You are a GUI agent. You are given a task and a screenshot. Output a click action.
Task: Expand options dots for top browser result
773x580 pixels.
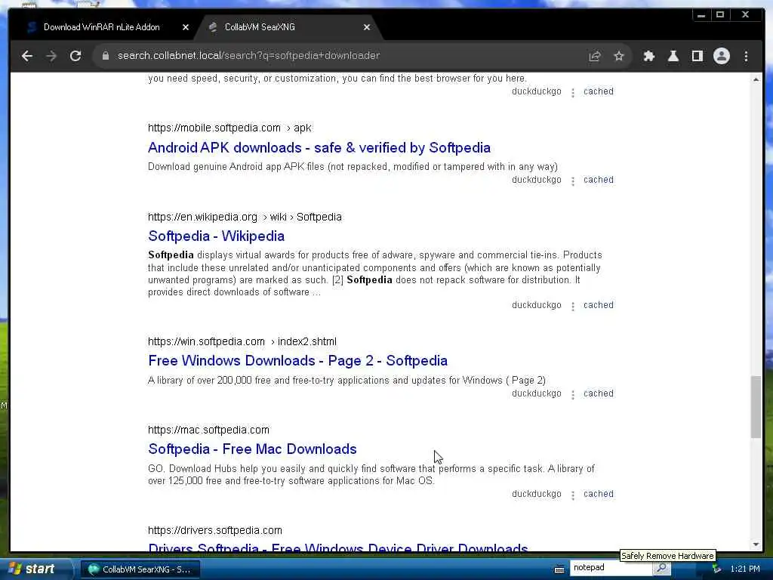pos(572,93)
